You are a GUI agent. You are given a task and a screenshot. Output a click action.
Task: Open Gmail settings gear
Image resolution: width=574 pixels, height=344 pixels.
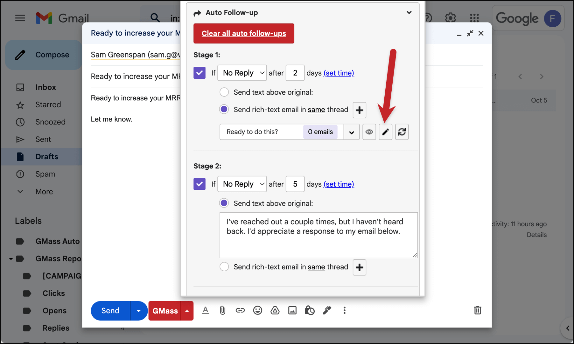[x=450, y=18]
